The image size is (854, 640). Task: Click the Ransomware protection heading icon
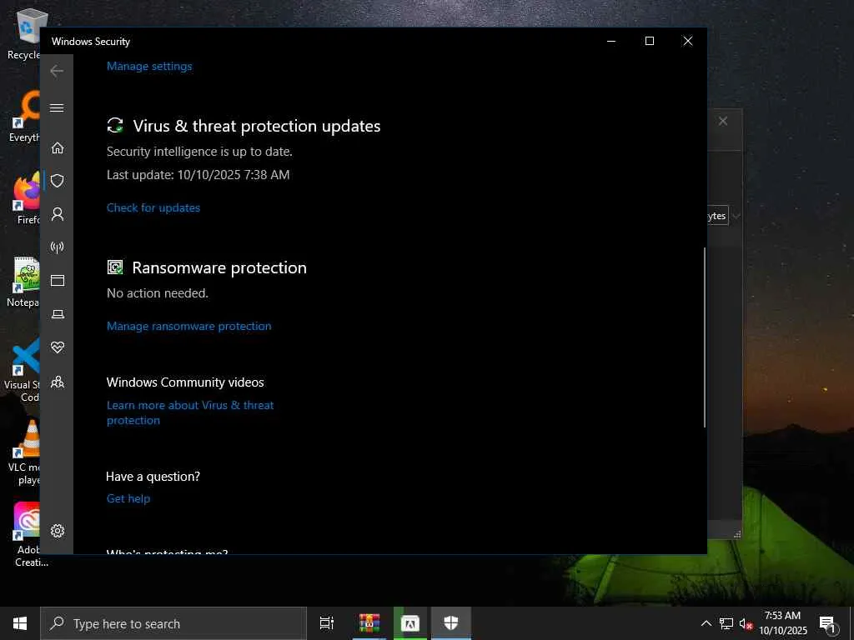(x=115, y=267)
